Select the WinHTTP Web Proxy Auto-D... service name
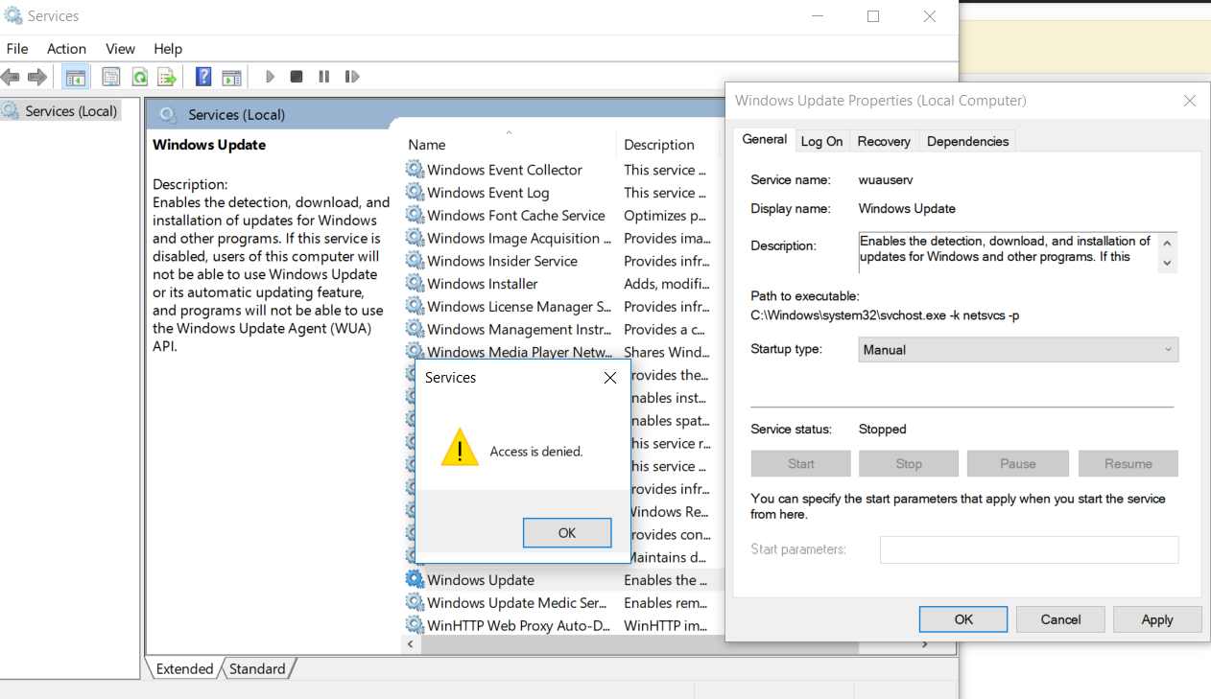The height and width of the screenshot is (699, 1211). [518, 626]
